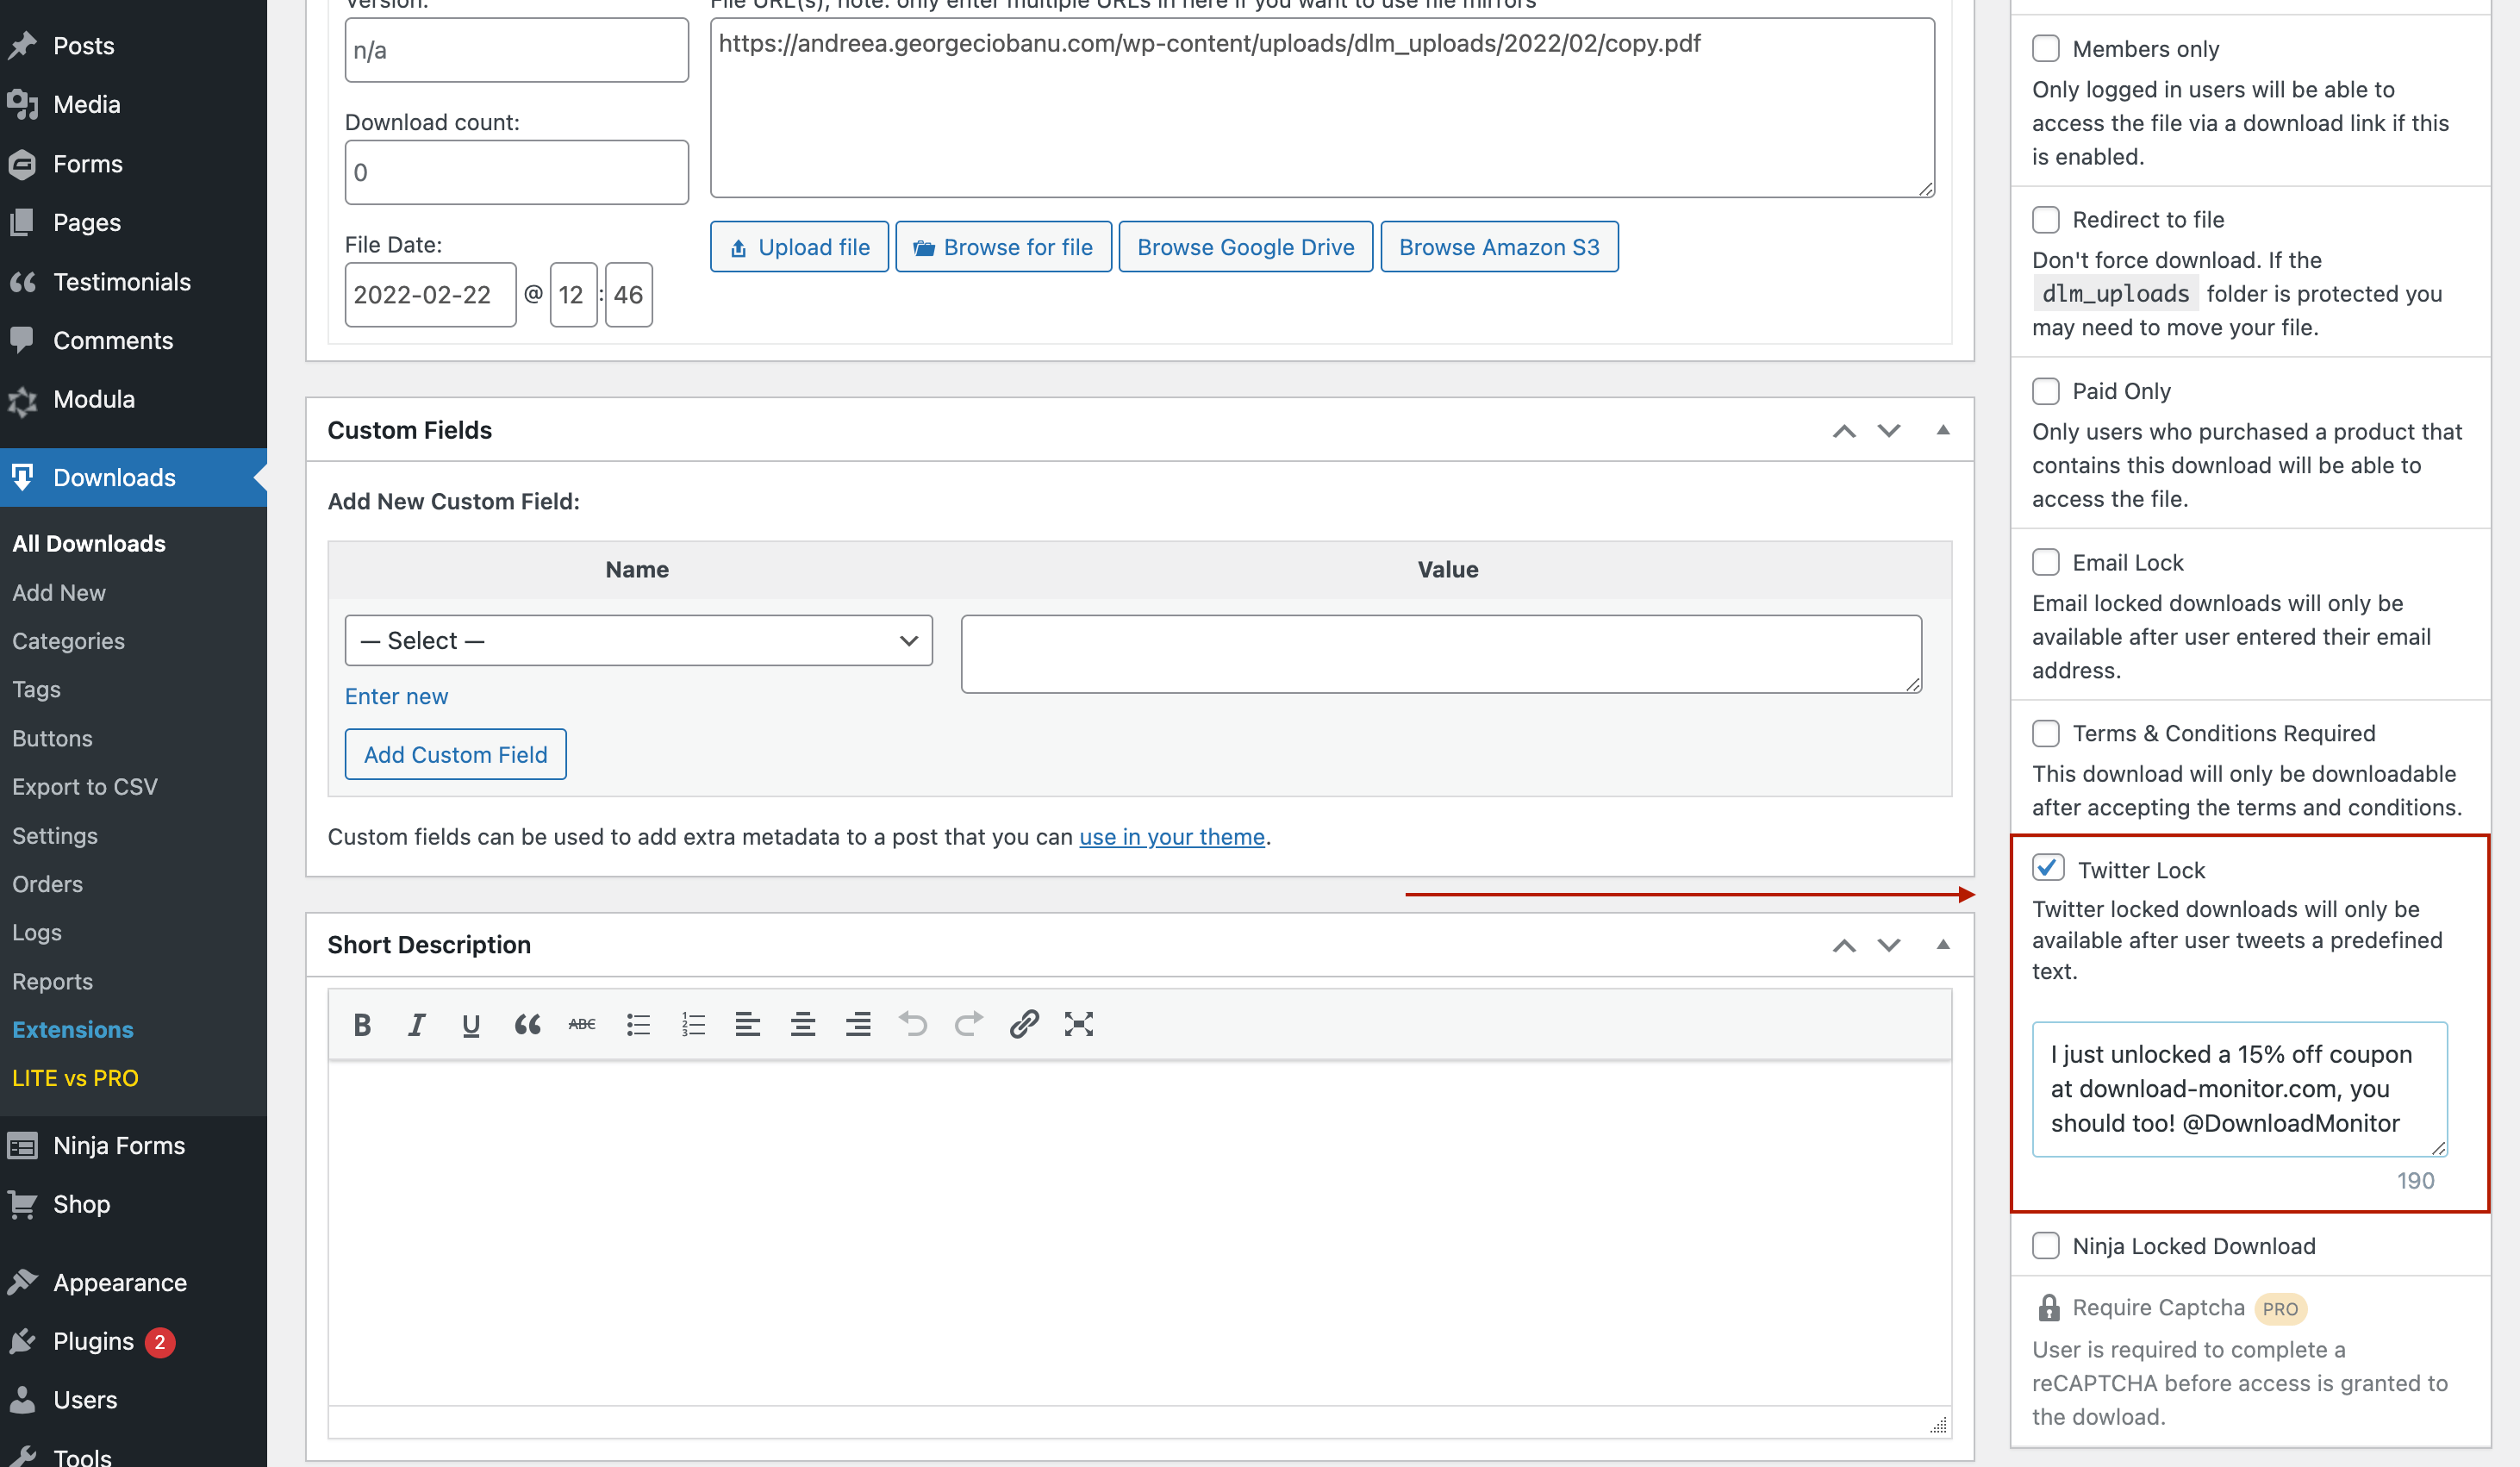2520x1467 pixels.
Task: Collapse the Custom Fields panel
Action: [1943, 430]
